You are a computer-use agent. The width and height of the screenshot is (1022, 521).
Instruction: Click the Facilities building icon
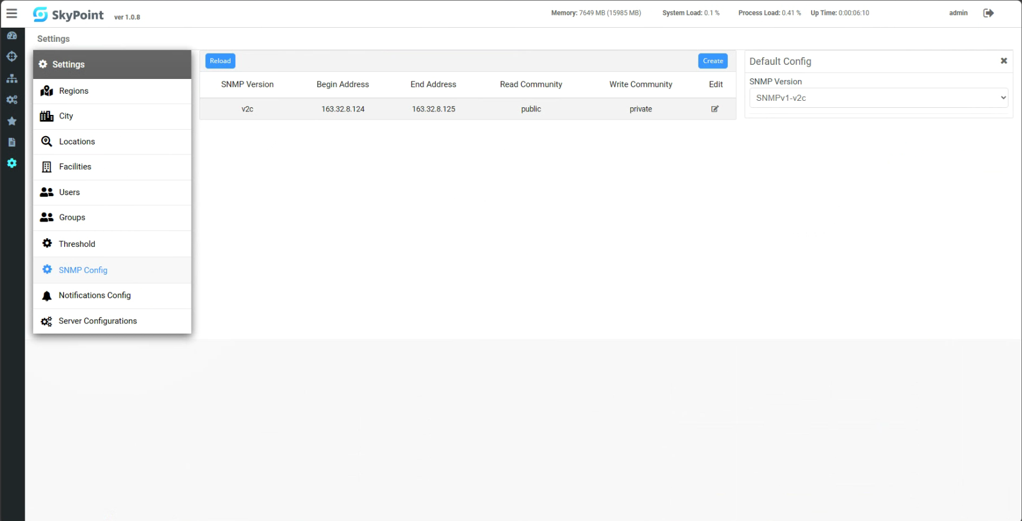(x=47, y=167)
